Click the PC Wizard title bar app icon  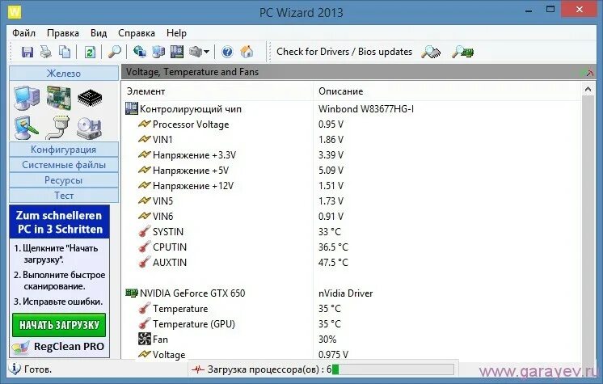15,12
